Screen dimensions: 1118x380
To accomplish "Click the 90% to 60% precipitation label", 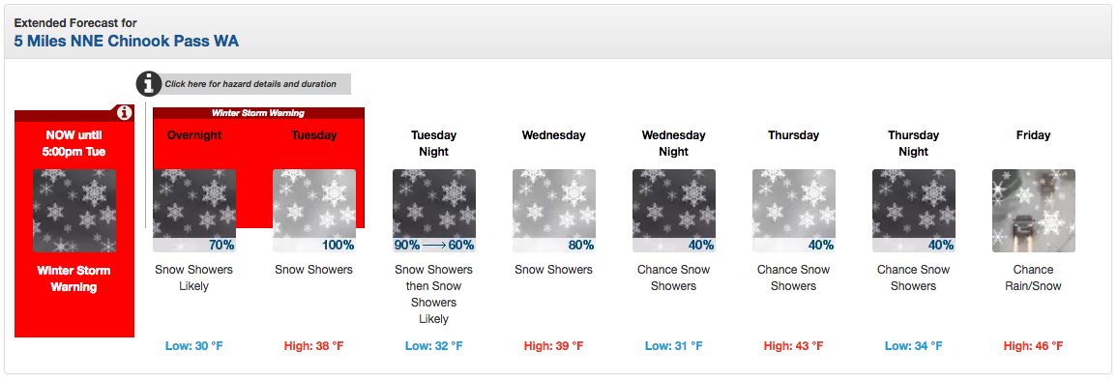I will 433,246.
